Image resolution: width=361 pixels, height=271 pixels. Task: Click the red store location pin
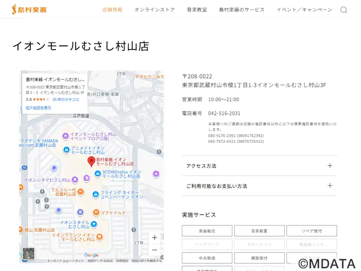91,161
